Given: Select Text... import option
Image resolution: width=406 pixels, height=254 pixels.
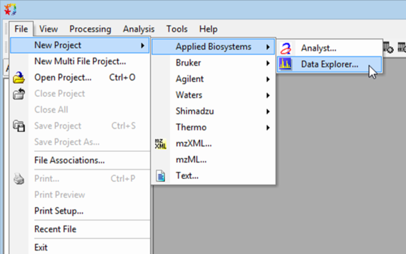Looking at the screenshot, I should pyautogui.click(x=213, y=176).
